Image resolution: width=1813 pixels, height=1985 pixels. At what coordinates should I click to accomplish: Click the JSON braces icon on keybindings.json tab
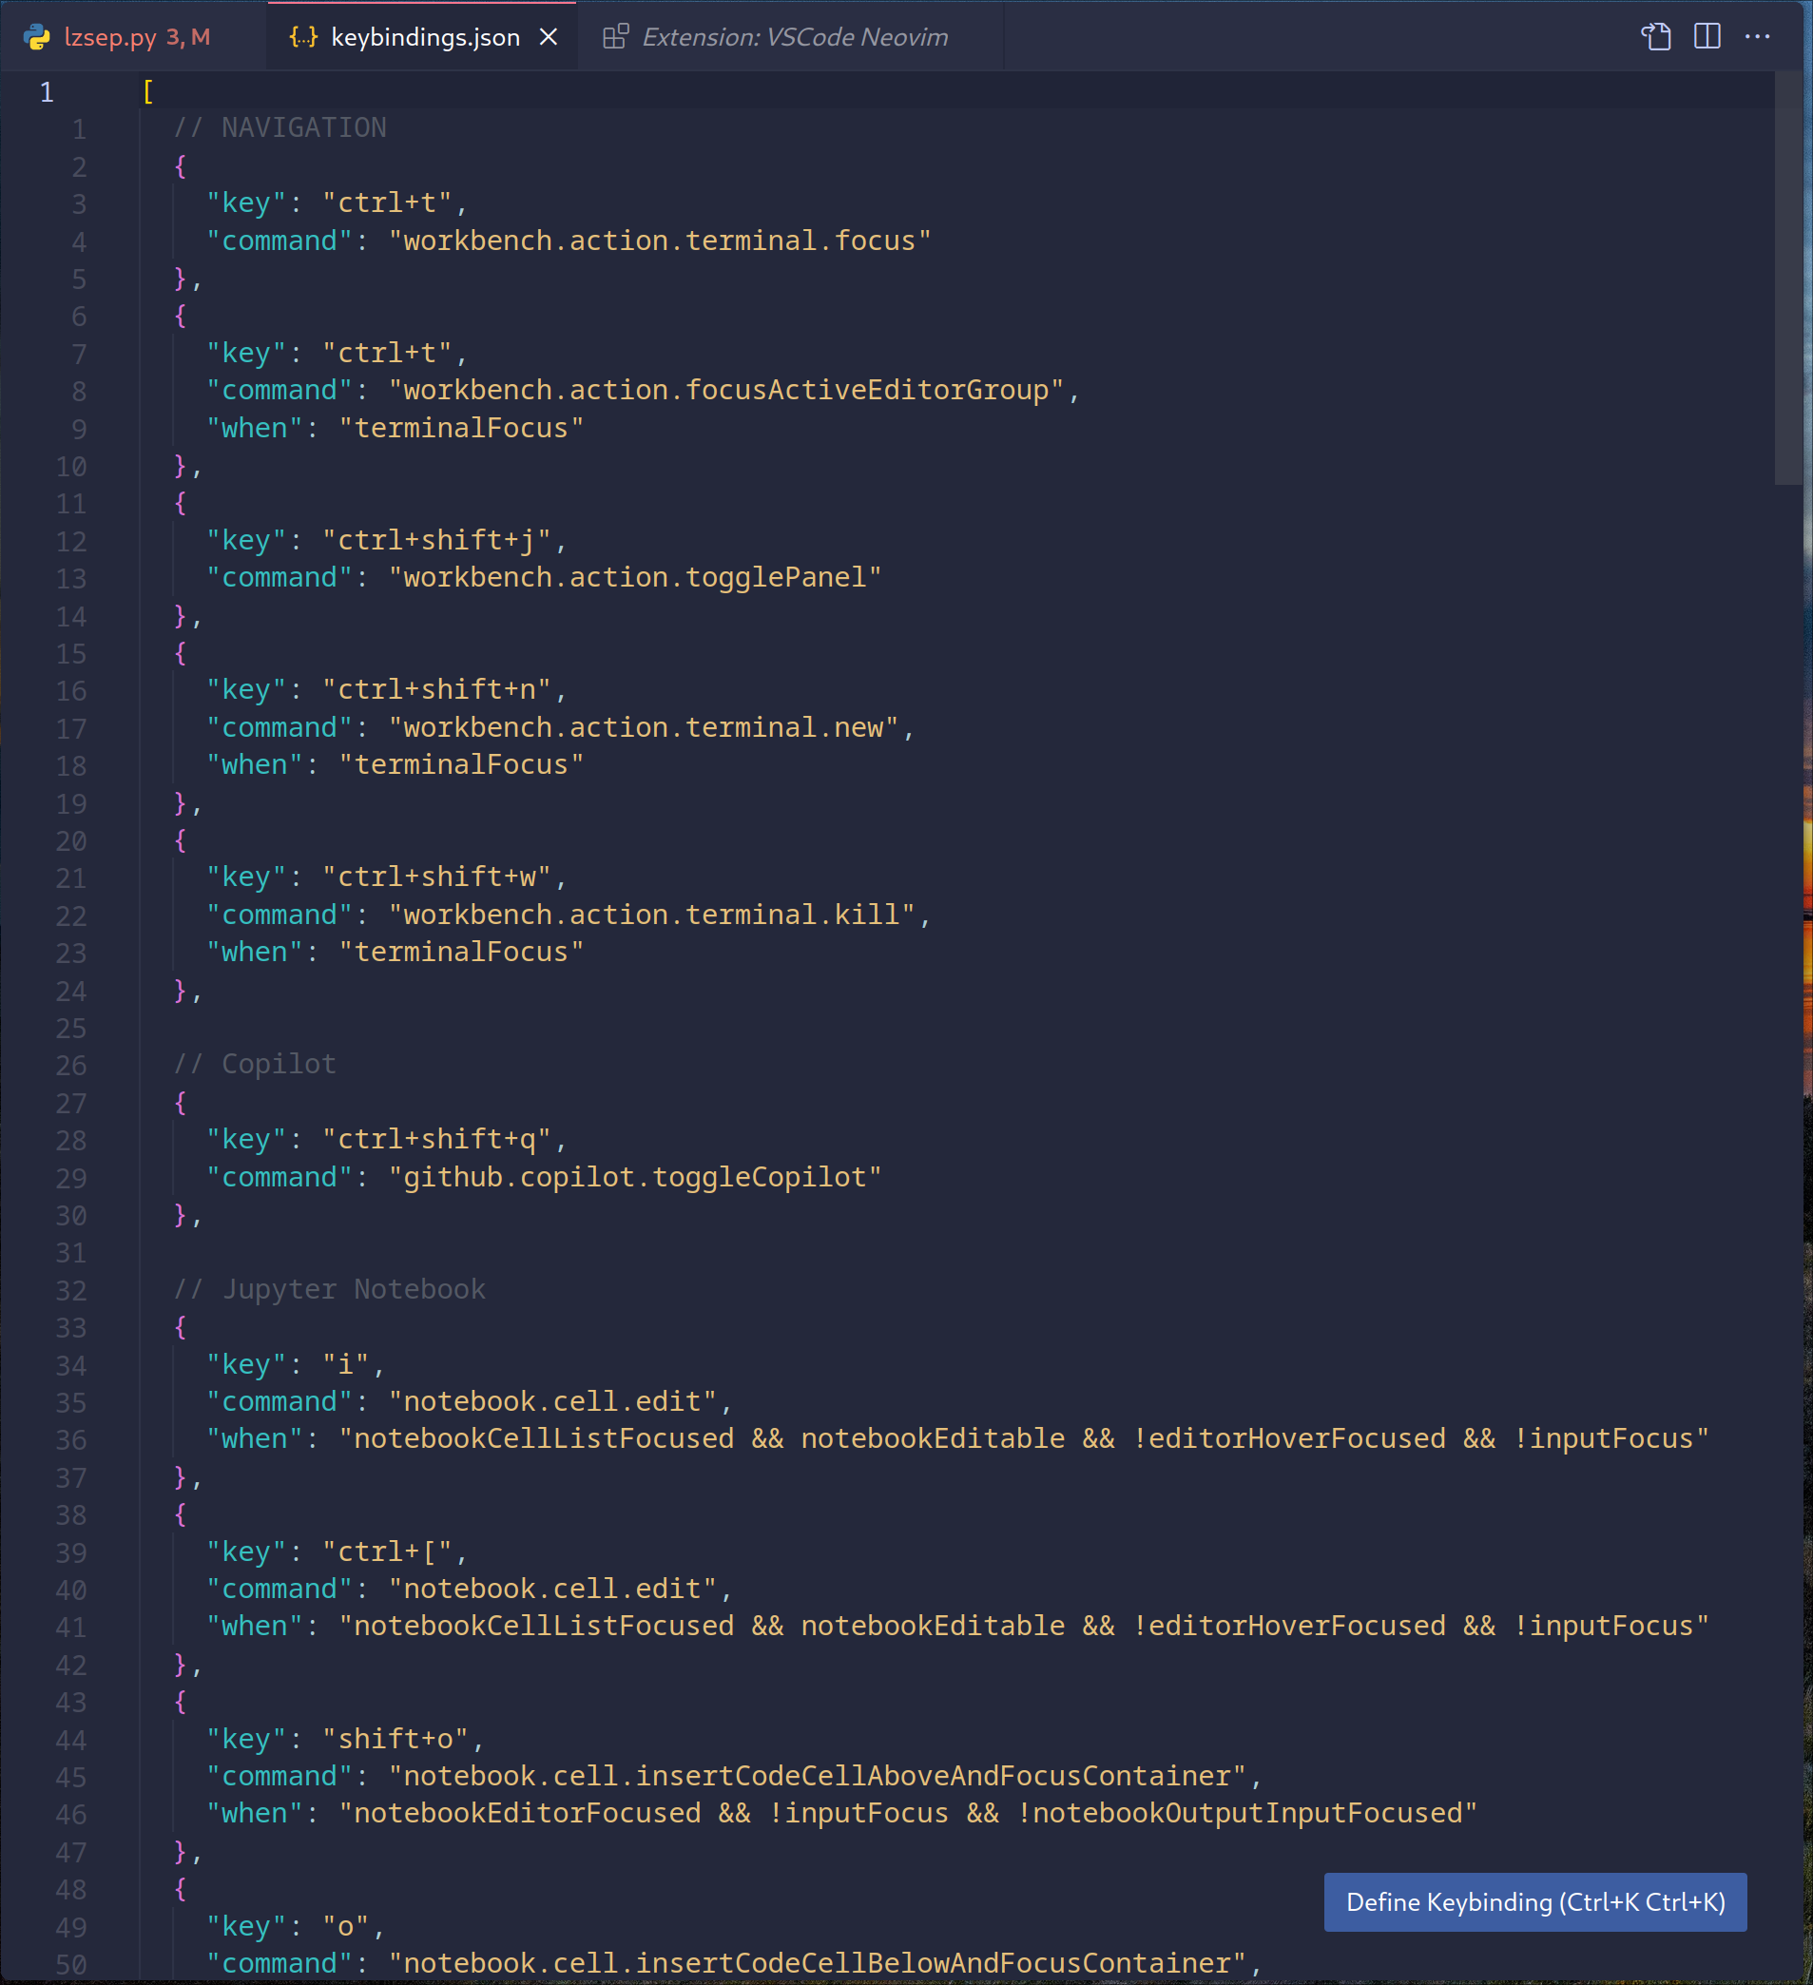[302, 36]
